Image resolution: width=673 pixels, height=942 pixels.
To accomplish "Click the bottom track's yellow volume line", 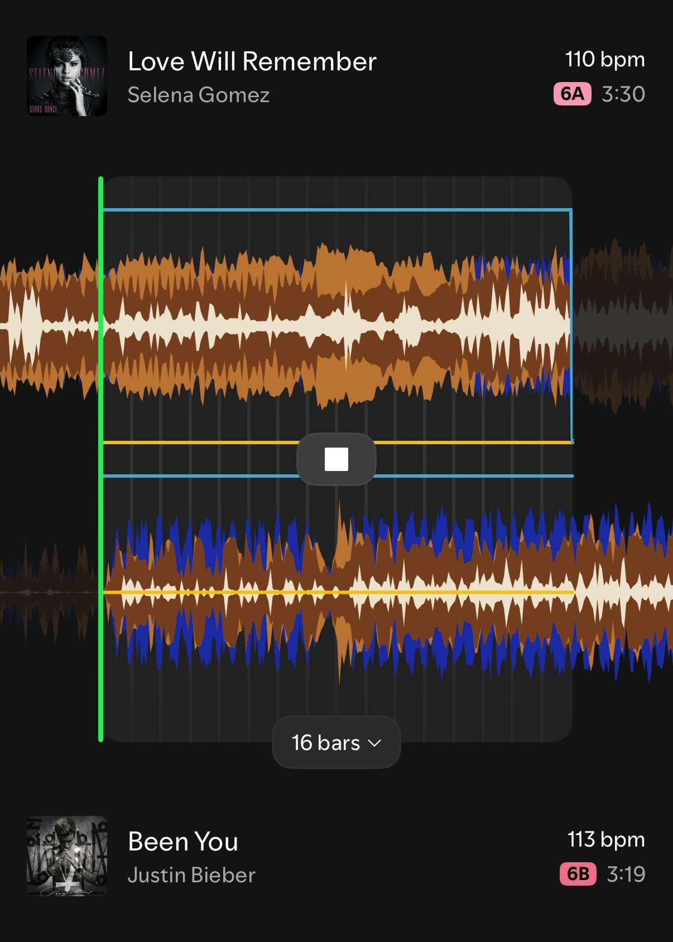I will 338,592.
